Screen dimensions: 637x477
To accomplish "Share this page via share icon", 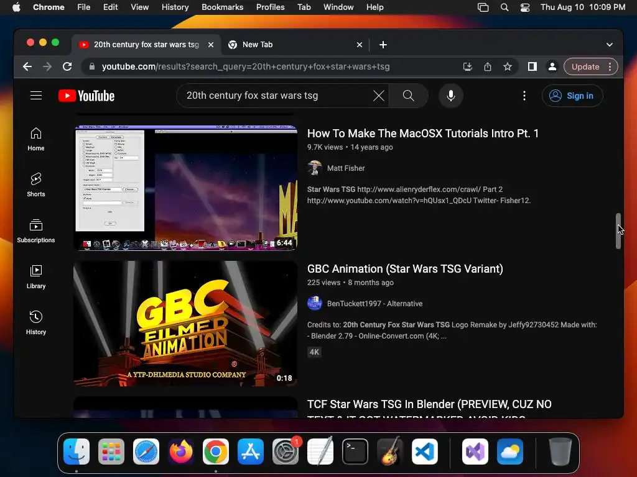I will [x=488, y=66].
